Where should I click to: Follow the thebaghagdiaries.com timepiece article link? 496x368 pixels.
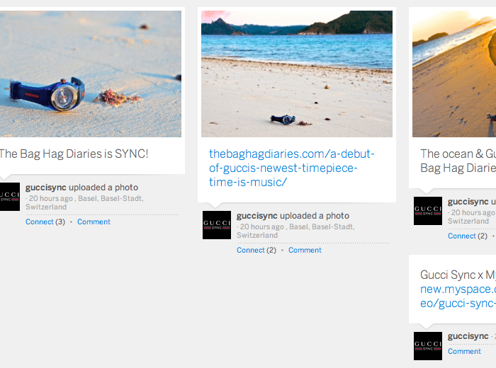click(291, 168)
